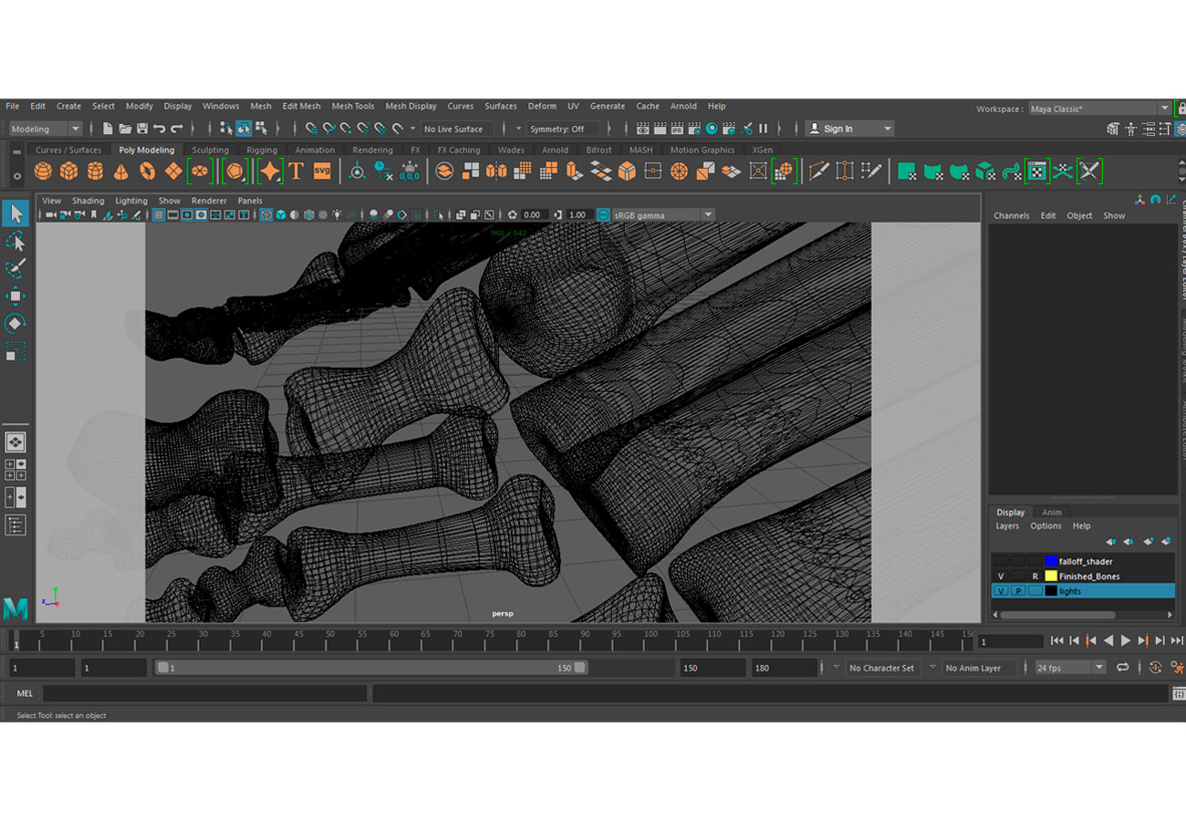The height and width of the screenshot is (821, 1186).
Task: Open the Modeling menu set dropdown
Action: (46, 129)
